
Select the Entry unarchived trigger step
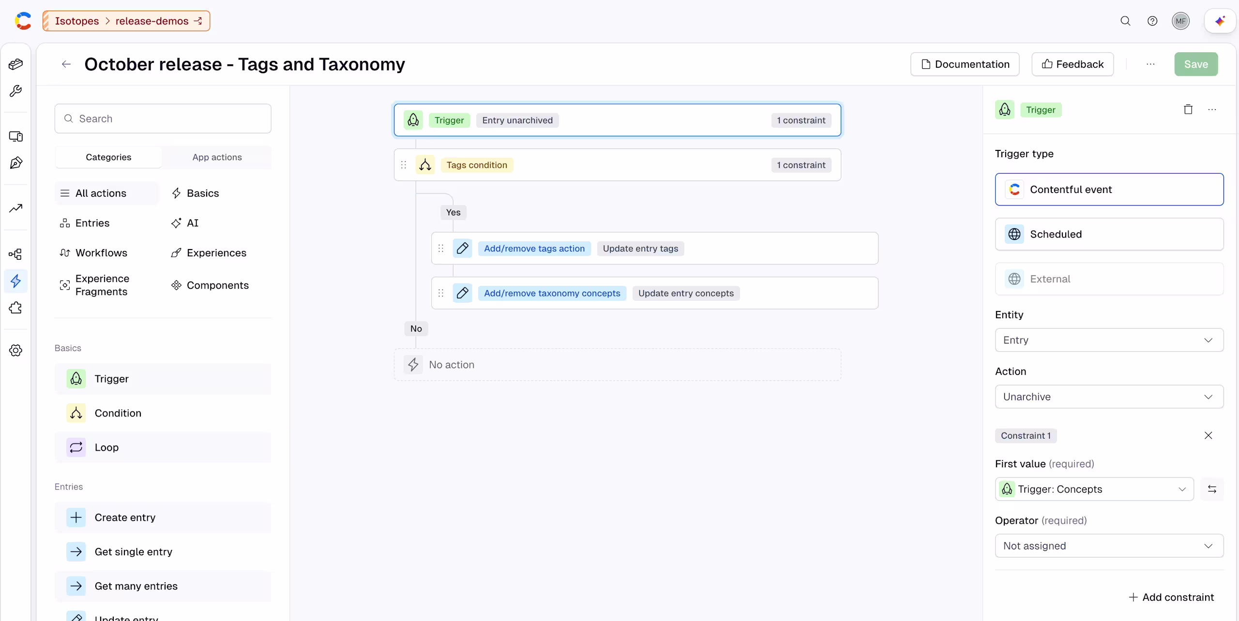coord(617,120)
